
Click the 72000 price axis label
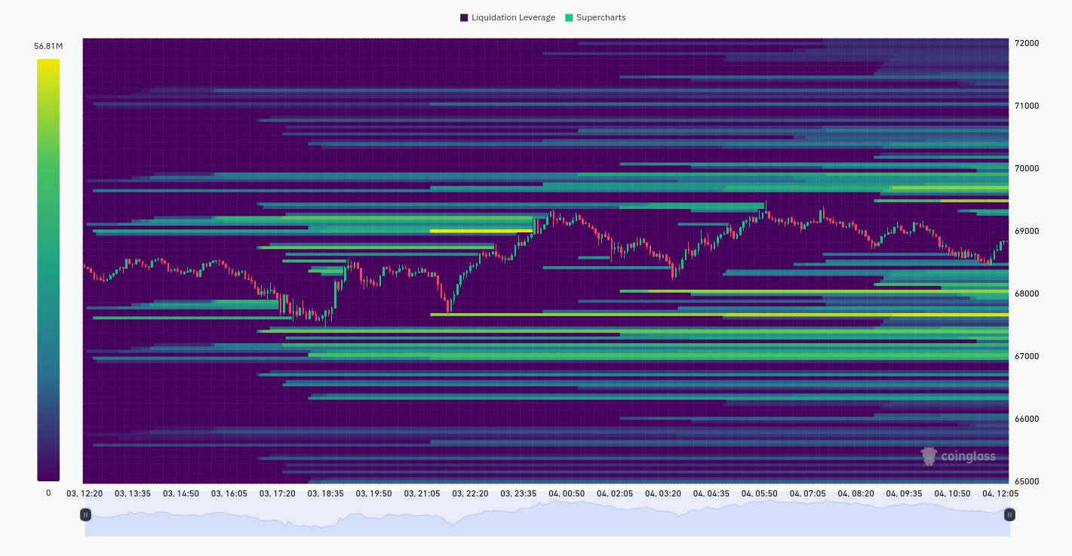click(1027, 43)
